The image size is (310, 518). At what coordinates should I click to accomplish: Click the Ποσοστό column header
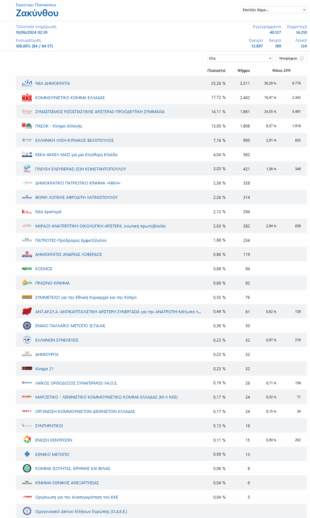pyautogui.click(x=216, y=71)
